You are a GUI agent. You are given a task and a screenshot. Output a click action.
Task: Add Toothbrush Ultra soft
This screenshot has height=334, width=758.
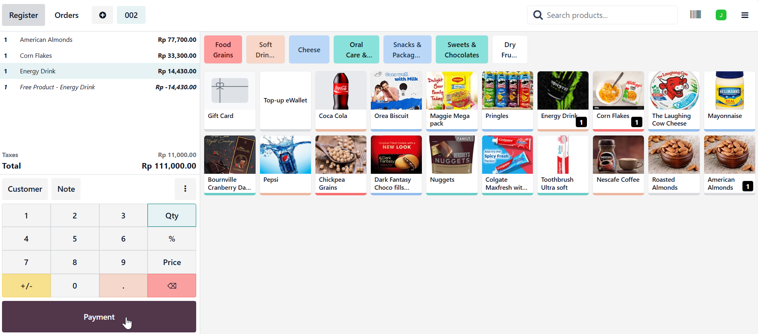click(563, 165)
